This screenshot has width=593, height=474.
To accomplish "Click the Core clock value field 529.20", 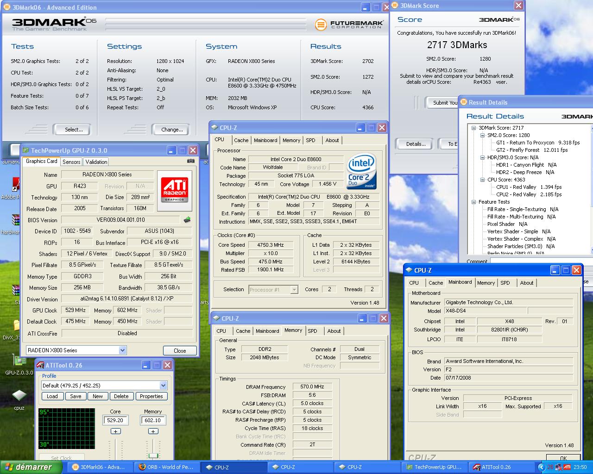I will pos(115,420).
